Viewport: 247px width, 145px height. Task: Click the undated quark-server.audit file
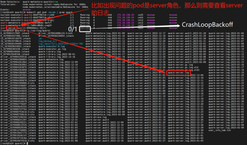click(x=97, y=120)
